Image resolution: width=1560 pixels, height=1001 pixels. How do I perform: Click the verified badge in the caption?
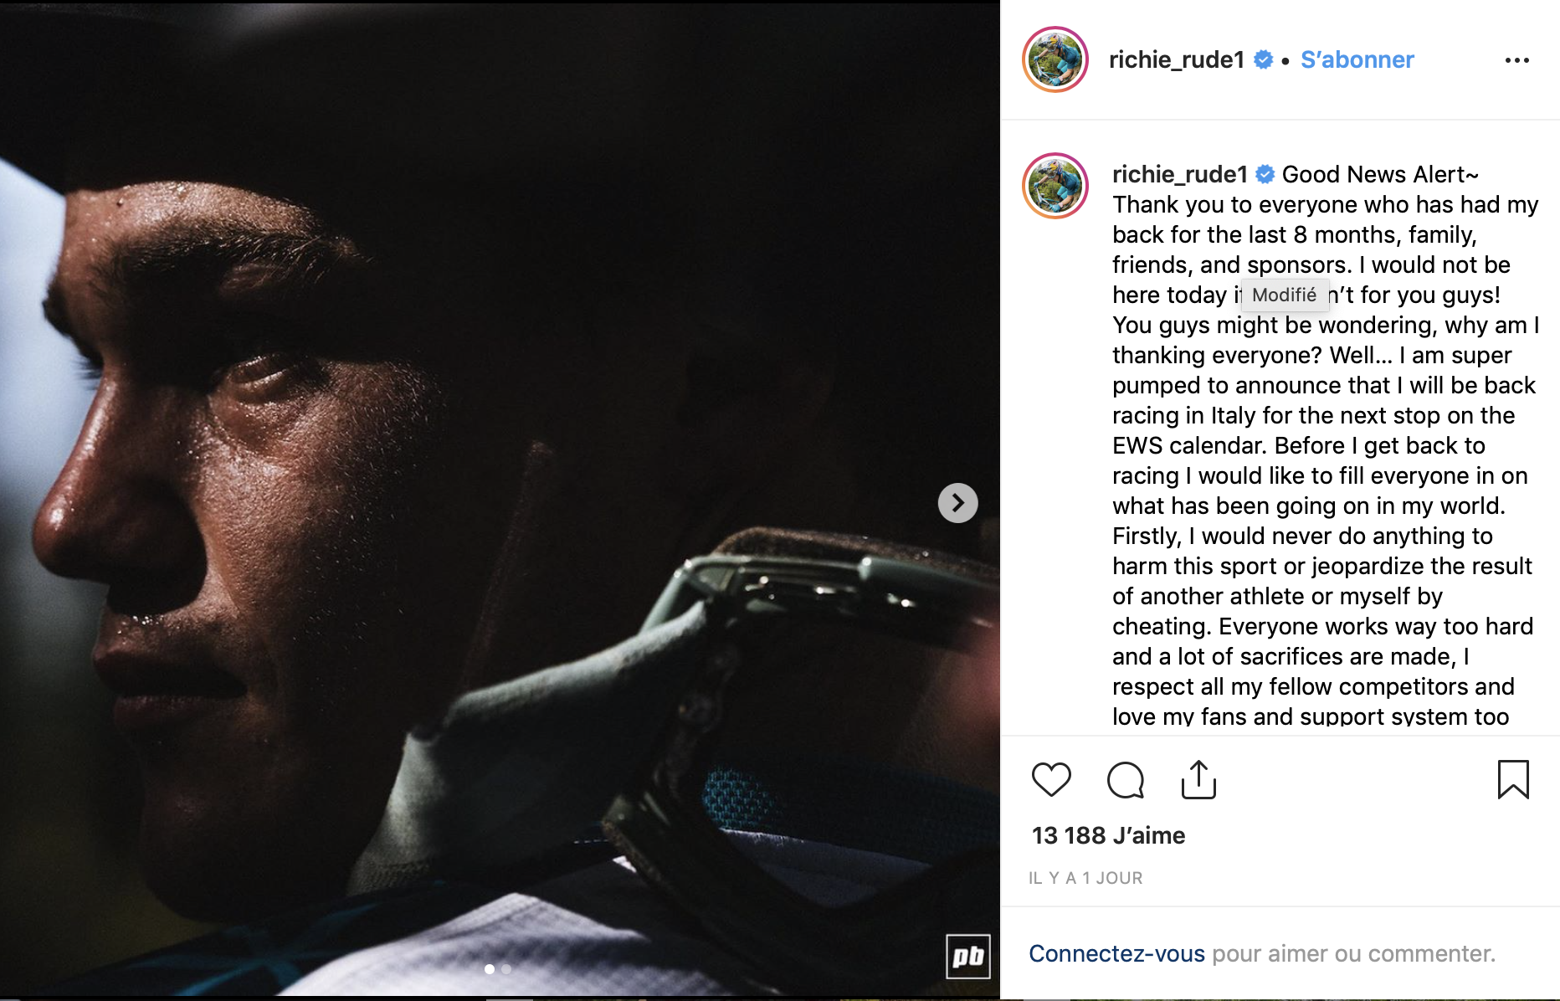1265,174
